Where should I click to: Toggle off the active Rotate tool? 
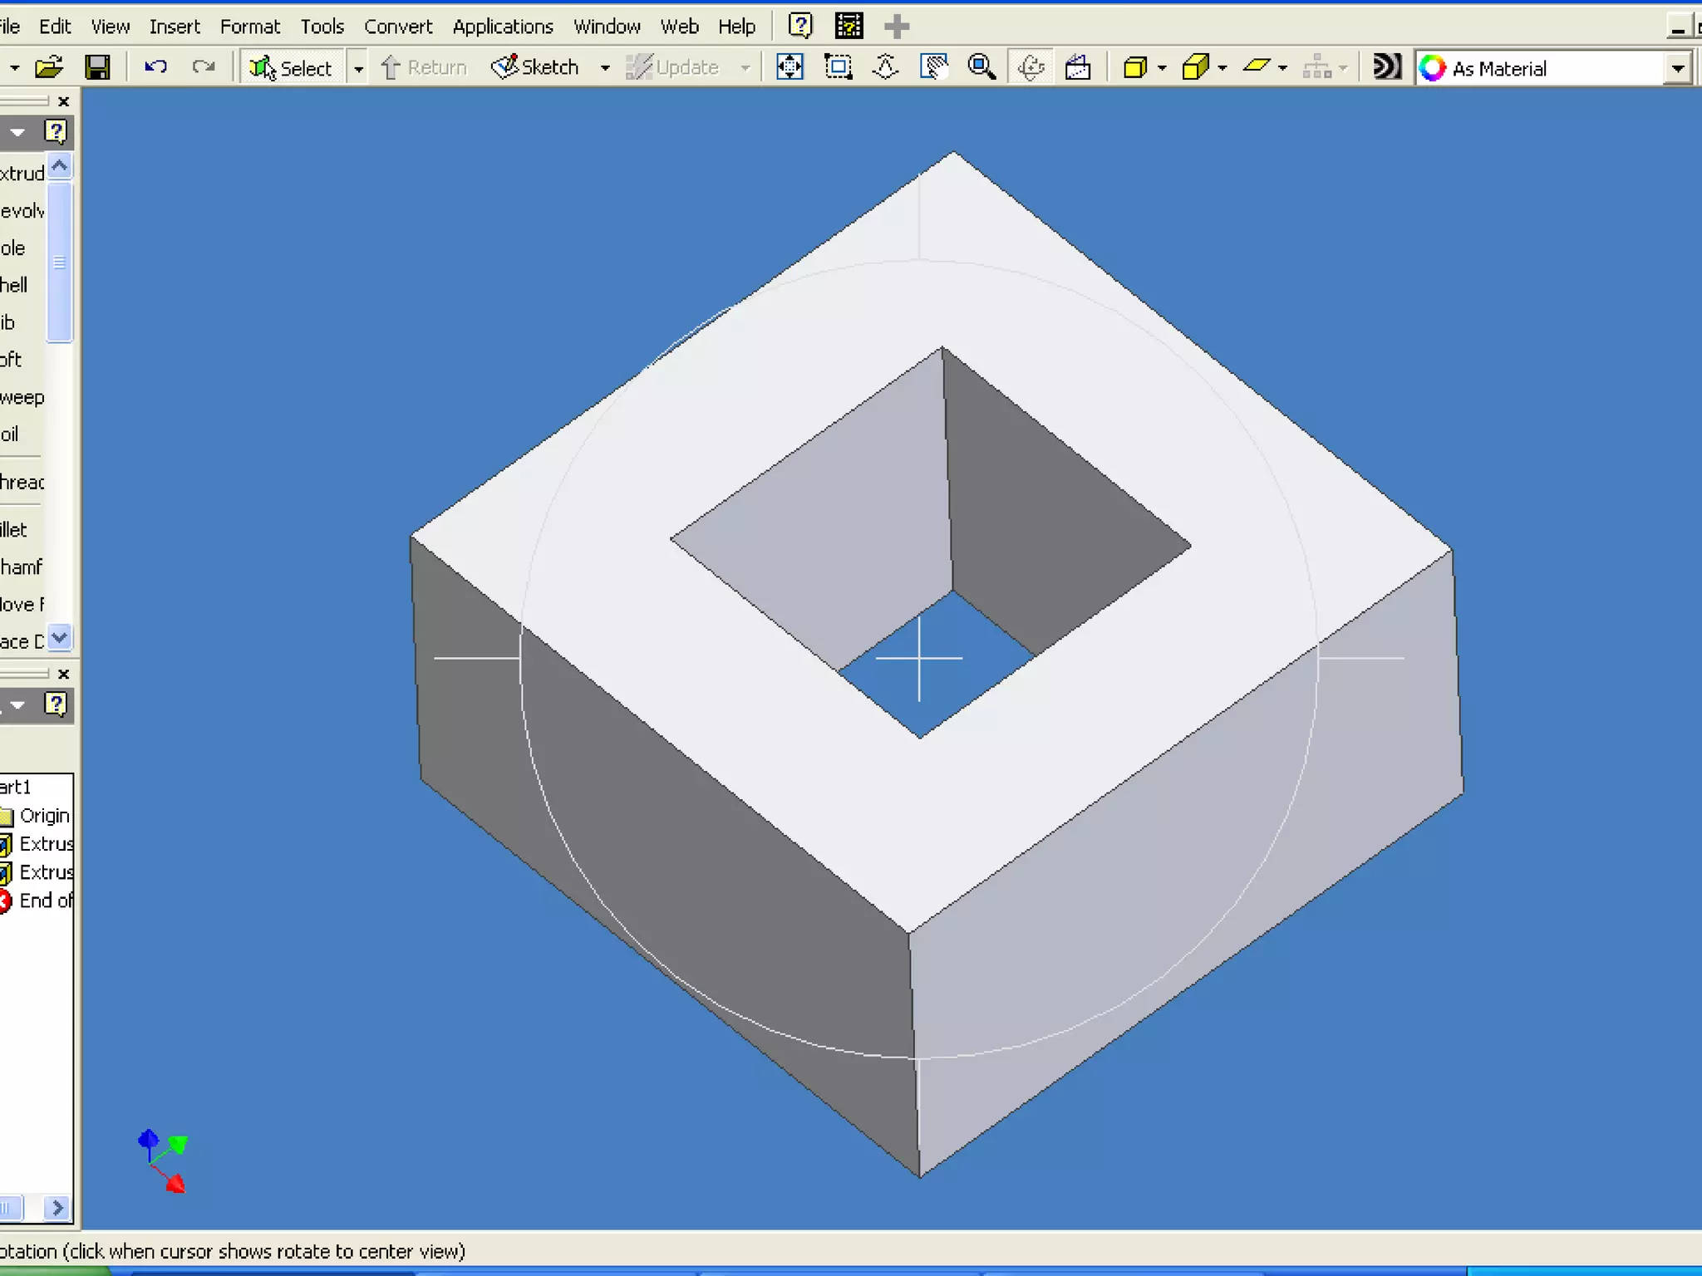pyautogui.click(x=1031, y=67)
